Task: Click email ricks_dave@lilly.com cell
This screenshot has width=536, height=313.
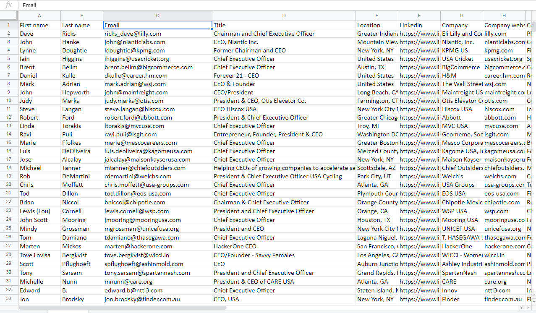Action: click(x=157, y=34)
